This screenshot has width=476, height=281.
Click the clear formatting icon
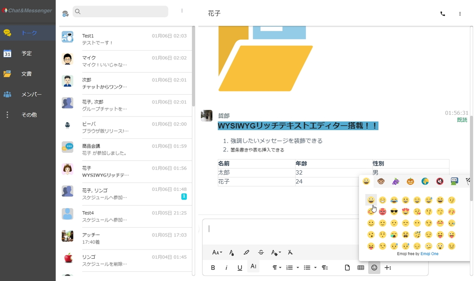tap(290, 252)
